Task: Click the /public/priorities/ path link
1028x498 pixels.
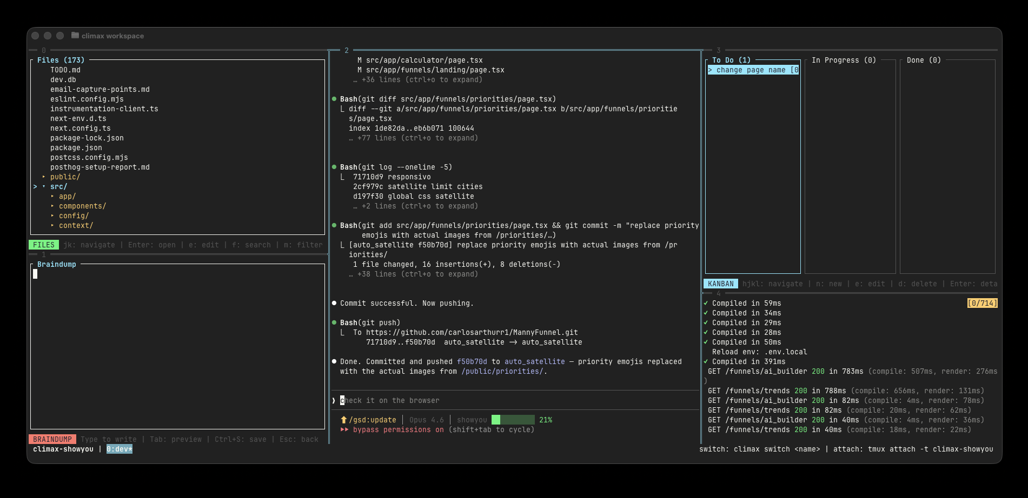Action: click(502, 371)
